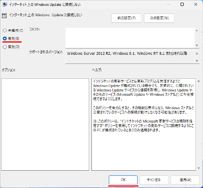Click the comment box scroll down arrow
Viewport: 203px width, 188px height.
tap(197, 45)
